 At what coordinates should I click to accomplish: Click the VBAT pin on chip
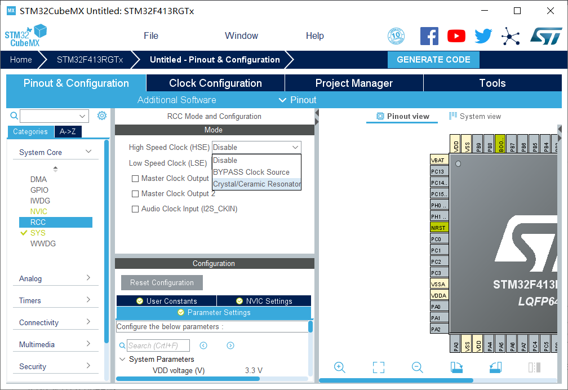tap(439, 160)
